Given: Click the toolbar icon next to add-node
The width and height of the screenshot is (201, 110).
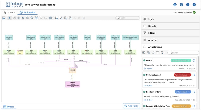Looking at the screenshot, I should pyautogui.click(x=61, y=18).
